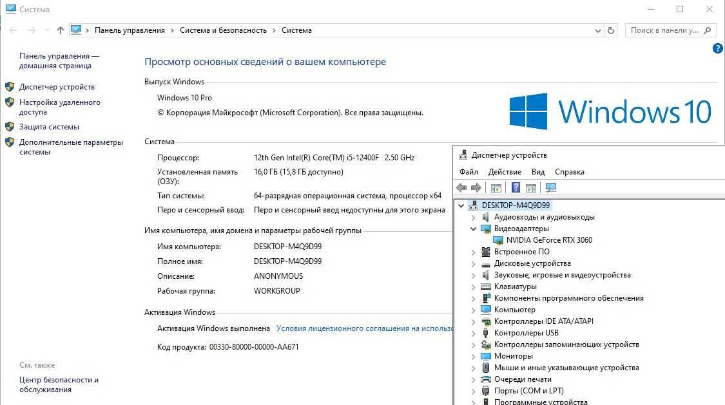
Task: Open the round blue help icon in System window
Action: [718, 48]
